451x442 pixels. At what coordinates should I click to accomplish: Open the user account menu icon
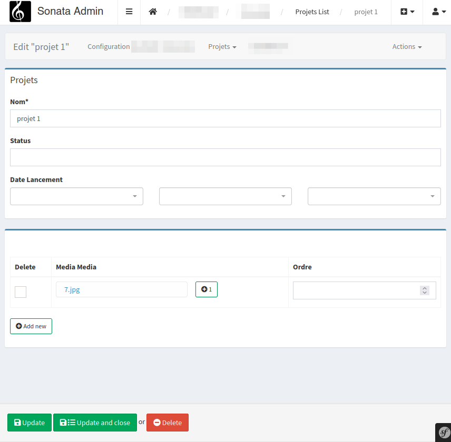point(438,12)
